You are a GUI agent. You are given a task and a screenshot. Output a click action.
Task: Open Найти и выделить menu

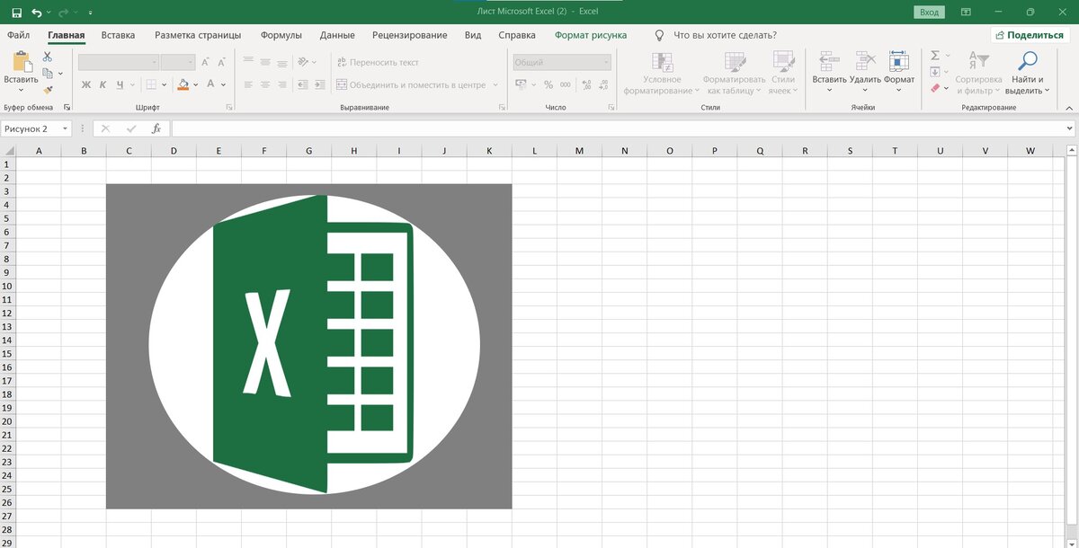1026,73
